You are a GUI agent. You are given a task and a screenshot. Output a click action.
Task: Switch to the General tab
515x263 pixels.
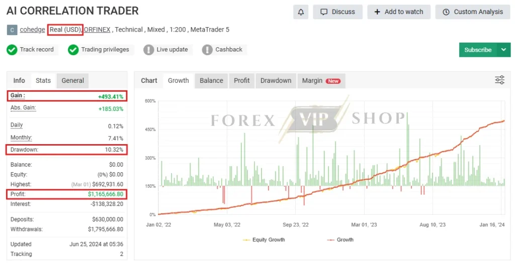pyautogui.click(x=72, y=81)
